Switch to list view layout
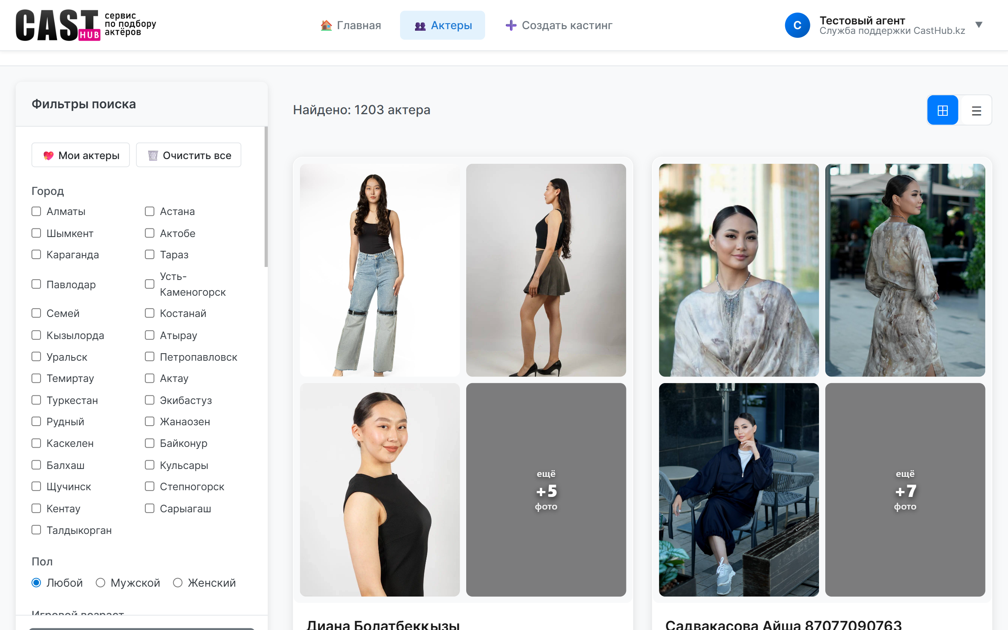Screen dimensions: 1008x630 [976, 109]
